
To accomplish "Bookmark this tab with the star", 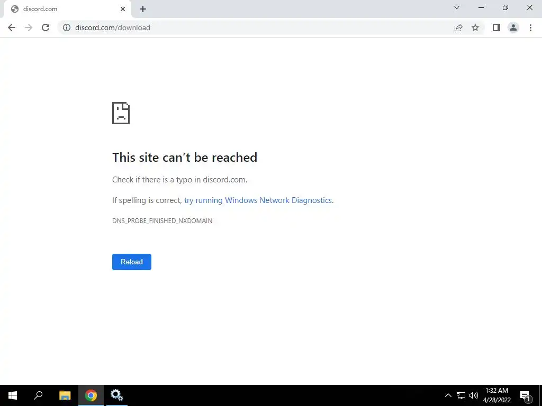I will (475, 27).
